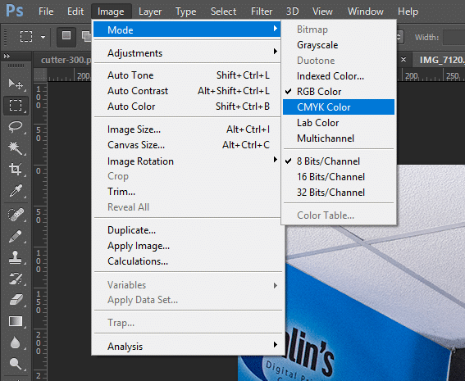
Task: Select 16 Bits/Channel depth
Action: tap(339, 177)
